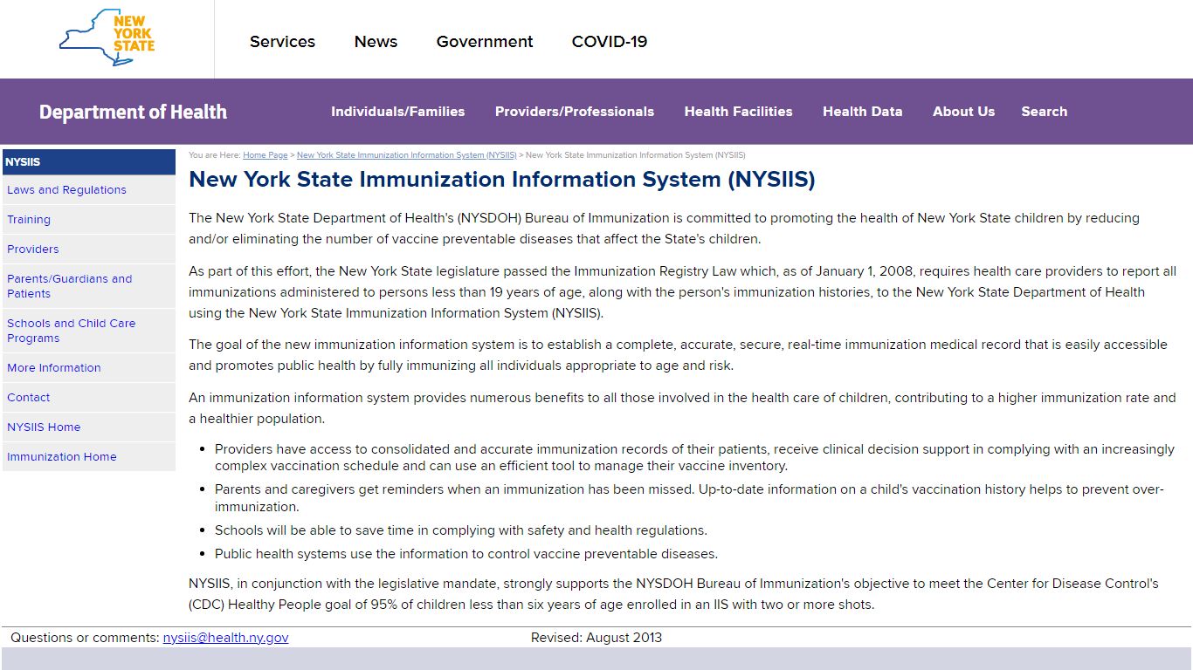The width and height of the screenshot is (1193, 670).
Task: Click paragraph starting 'An immunization information system provides'
Action: tap(682, 408)
